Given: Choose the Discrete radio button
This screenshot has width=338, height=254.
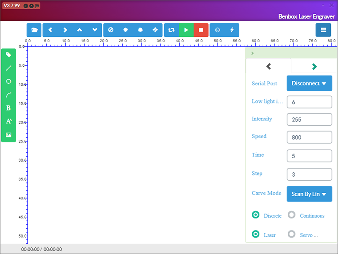Looking at the screenshot, I should click(256, 215).
